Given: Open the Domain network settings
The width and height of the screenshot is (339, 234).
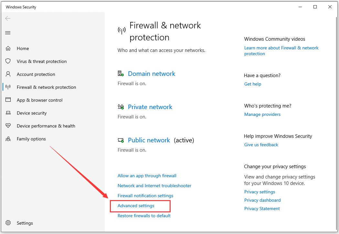Looking at the screenshot, I should pos(152,74).
